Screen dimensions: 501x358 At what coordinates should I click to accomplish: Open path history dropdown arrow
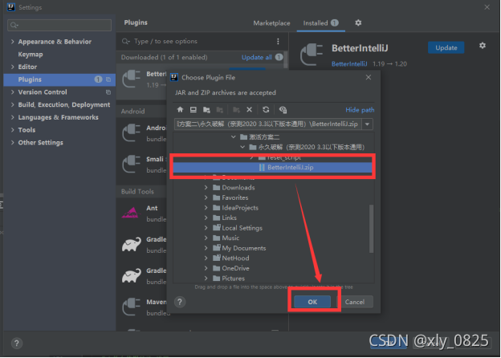coord(368,124)
